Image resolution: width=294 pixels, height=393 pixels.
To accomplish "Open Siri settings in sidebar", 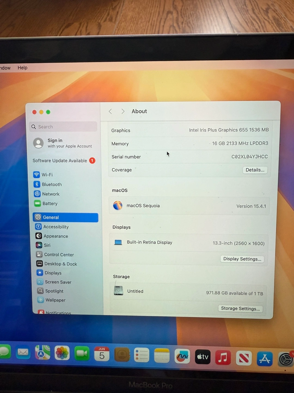I will (x=43, y=245).
